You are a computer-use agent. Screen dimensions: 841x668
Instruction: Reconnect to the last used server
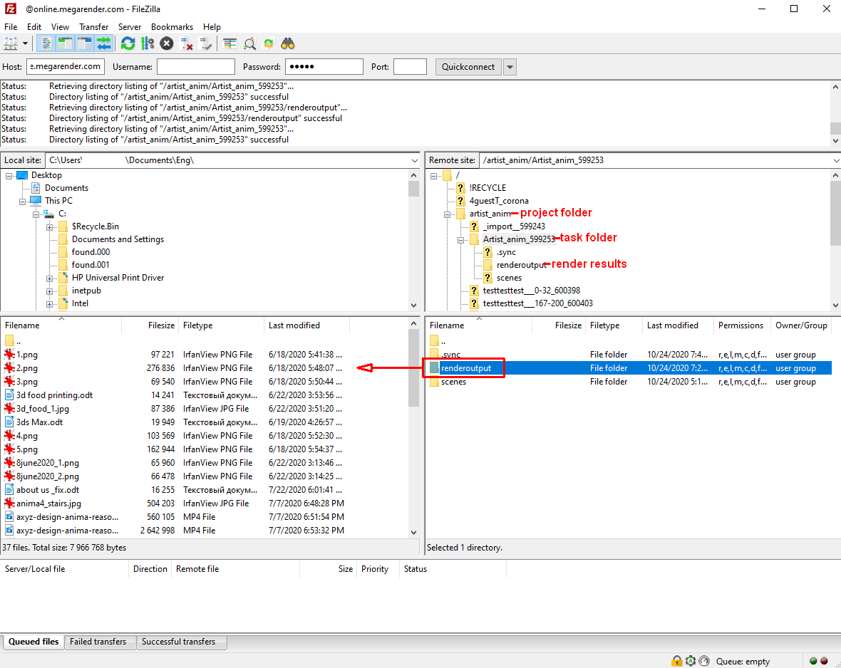coord(205,44)
